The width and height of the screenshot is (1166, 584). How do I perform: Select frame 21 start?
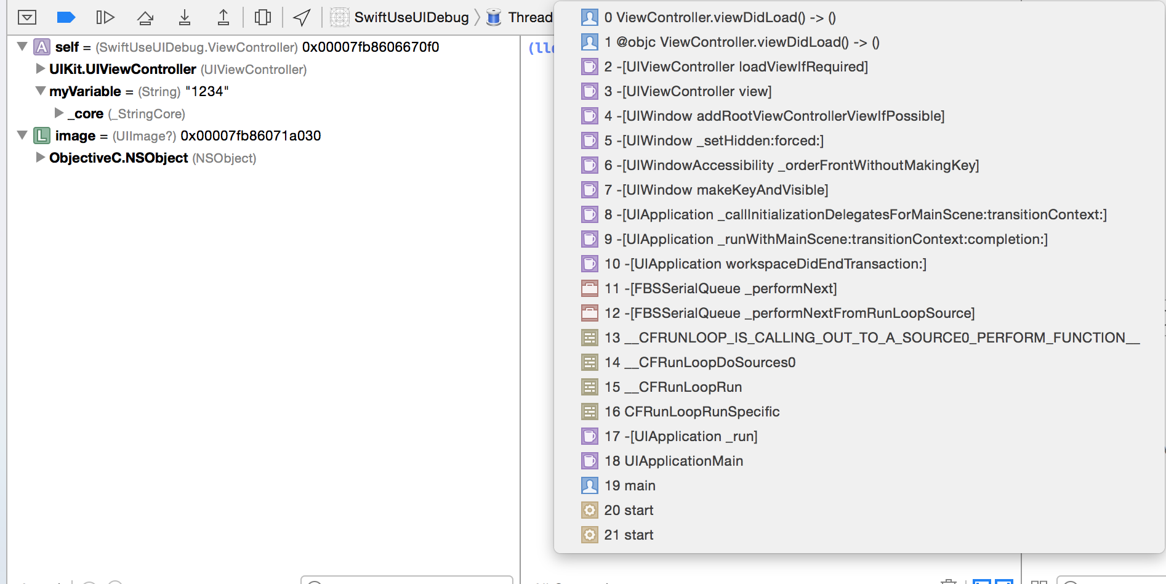tap(859, 535)
